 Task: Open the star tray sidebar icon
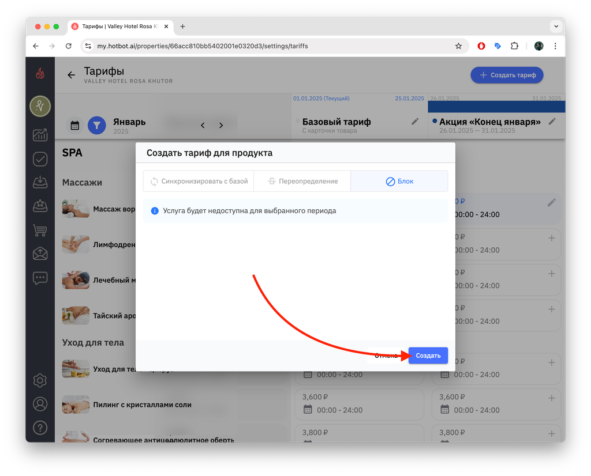40,206
